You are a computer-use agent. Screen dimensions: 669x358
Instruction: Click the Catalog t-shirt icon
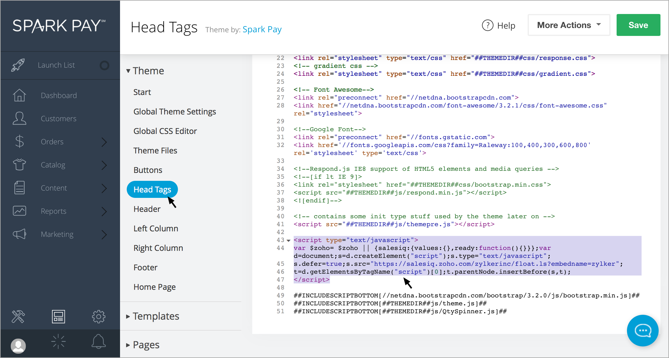click(19, 165)
